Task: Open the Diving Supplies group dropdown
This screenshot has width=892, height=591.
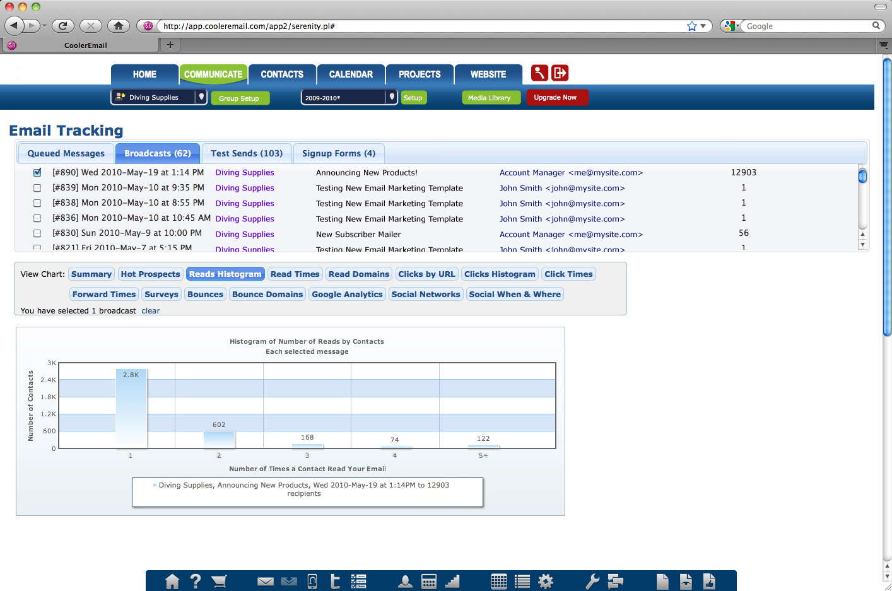Action: point(201,97)
